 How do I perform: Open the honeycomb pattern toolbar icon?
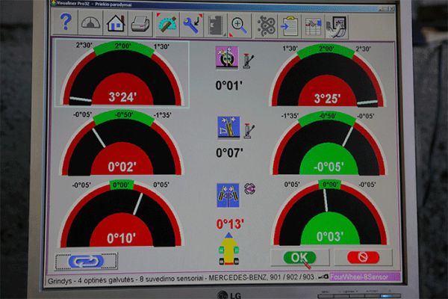(266, 23)
